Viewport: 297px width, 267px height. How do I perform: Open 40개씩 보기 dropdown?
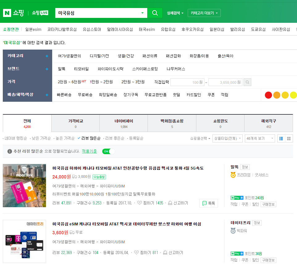click(x=260, y=138)
